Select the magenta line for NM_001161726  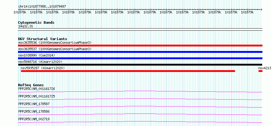coord(140,91)
